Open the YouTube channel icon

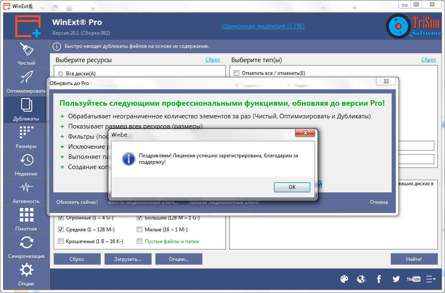(x=413, y=279)
